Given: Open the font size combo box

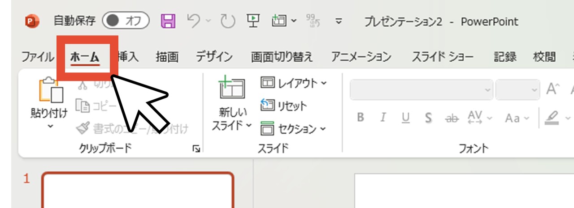Looking at the screenshot, I should (517, 89).
